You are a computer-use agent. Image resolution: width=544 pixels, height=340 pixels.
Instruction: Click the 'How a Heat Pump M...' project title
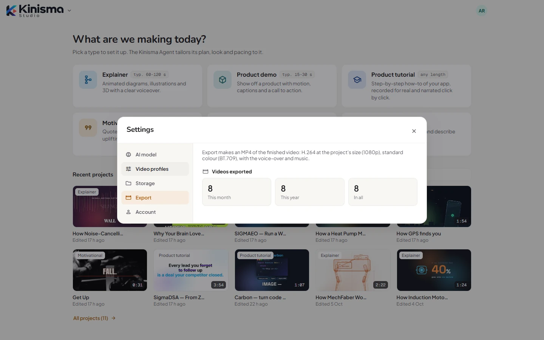coord(341,233)
